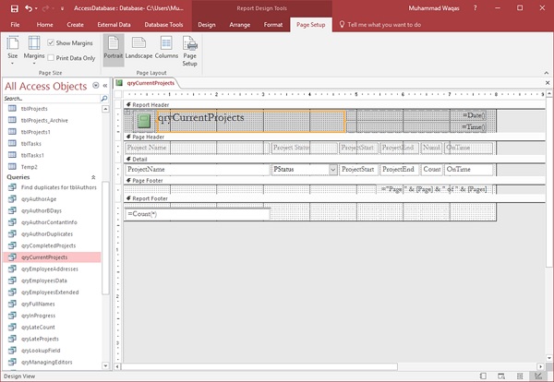Open the PStatus combo box arrow
Viewport: 554px width, 382px height.
click(332, 170)
